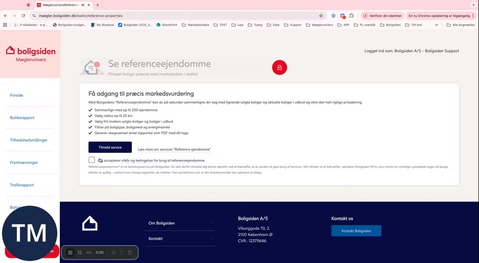Open the Chrome apps grid icon
Screen dimensions: 479x263
(x=5, y=25)
